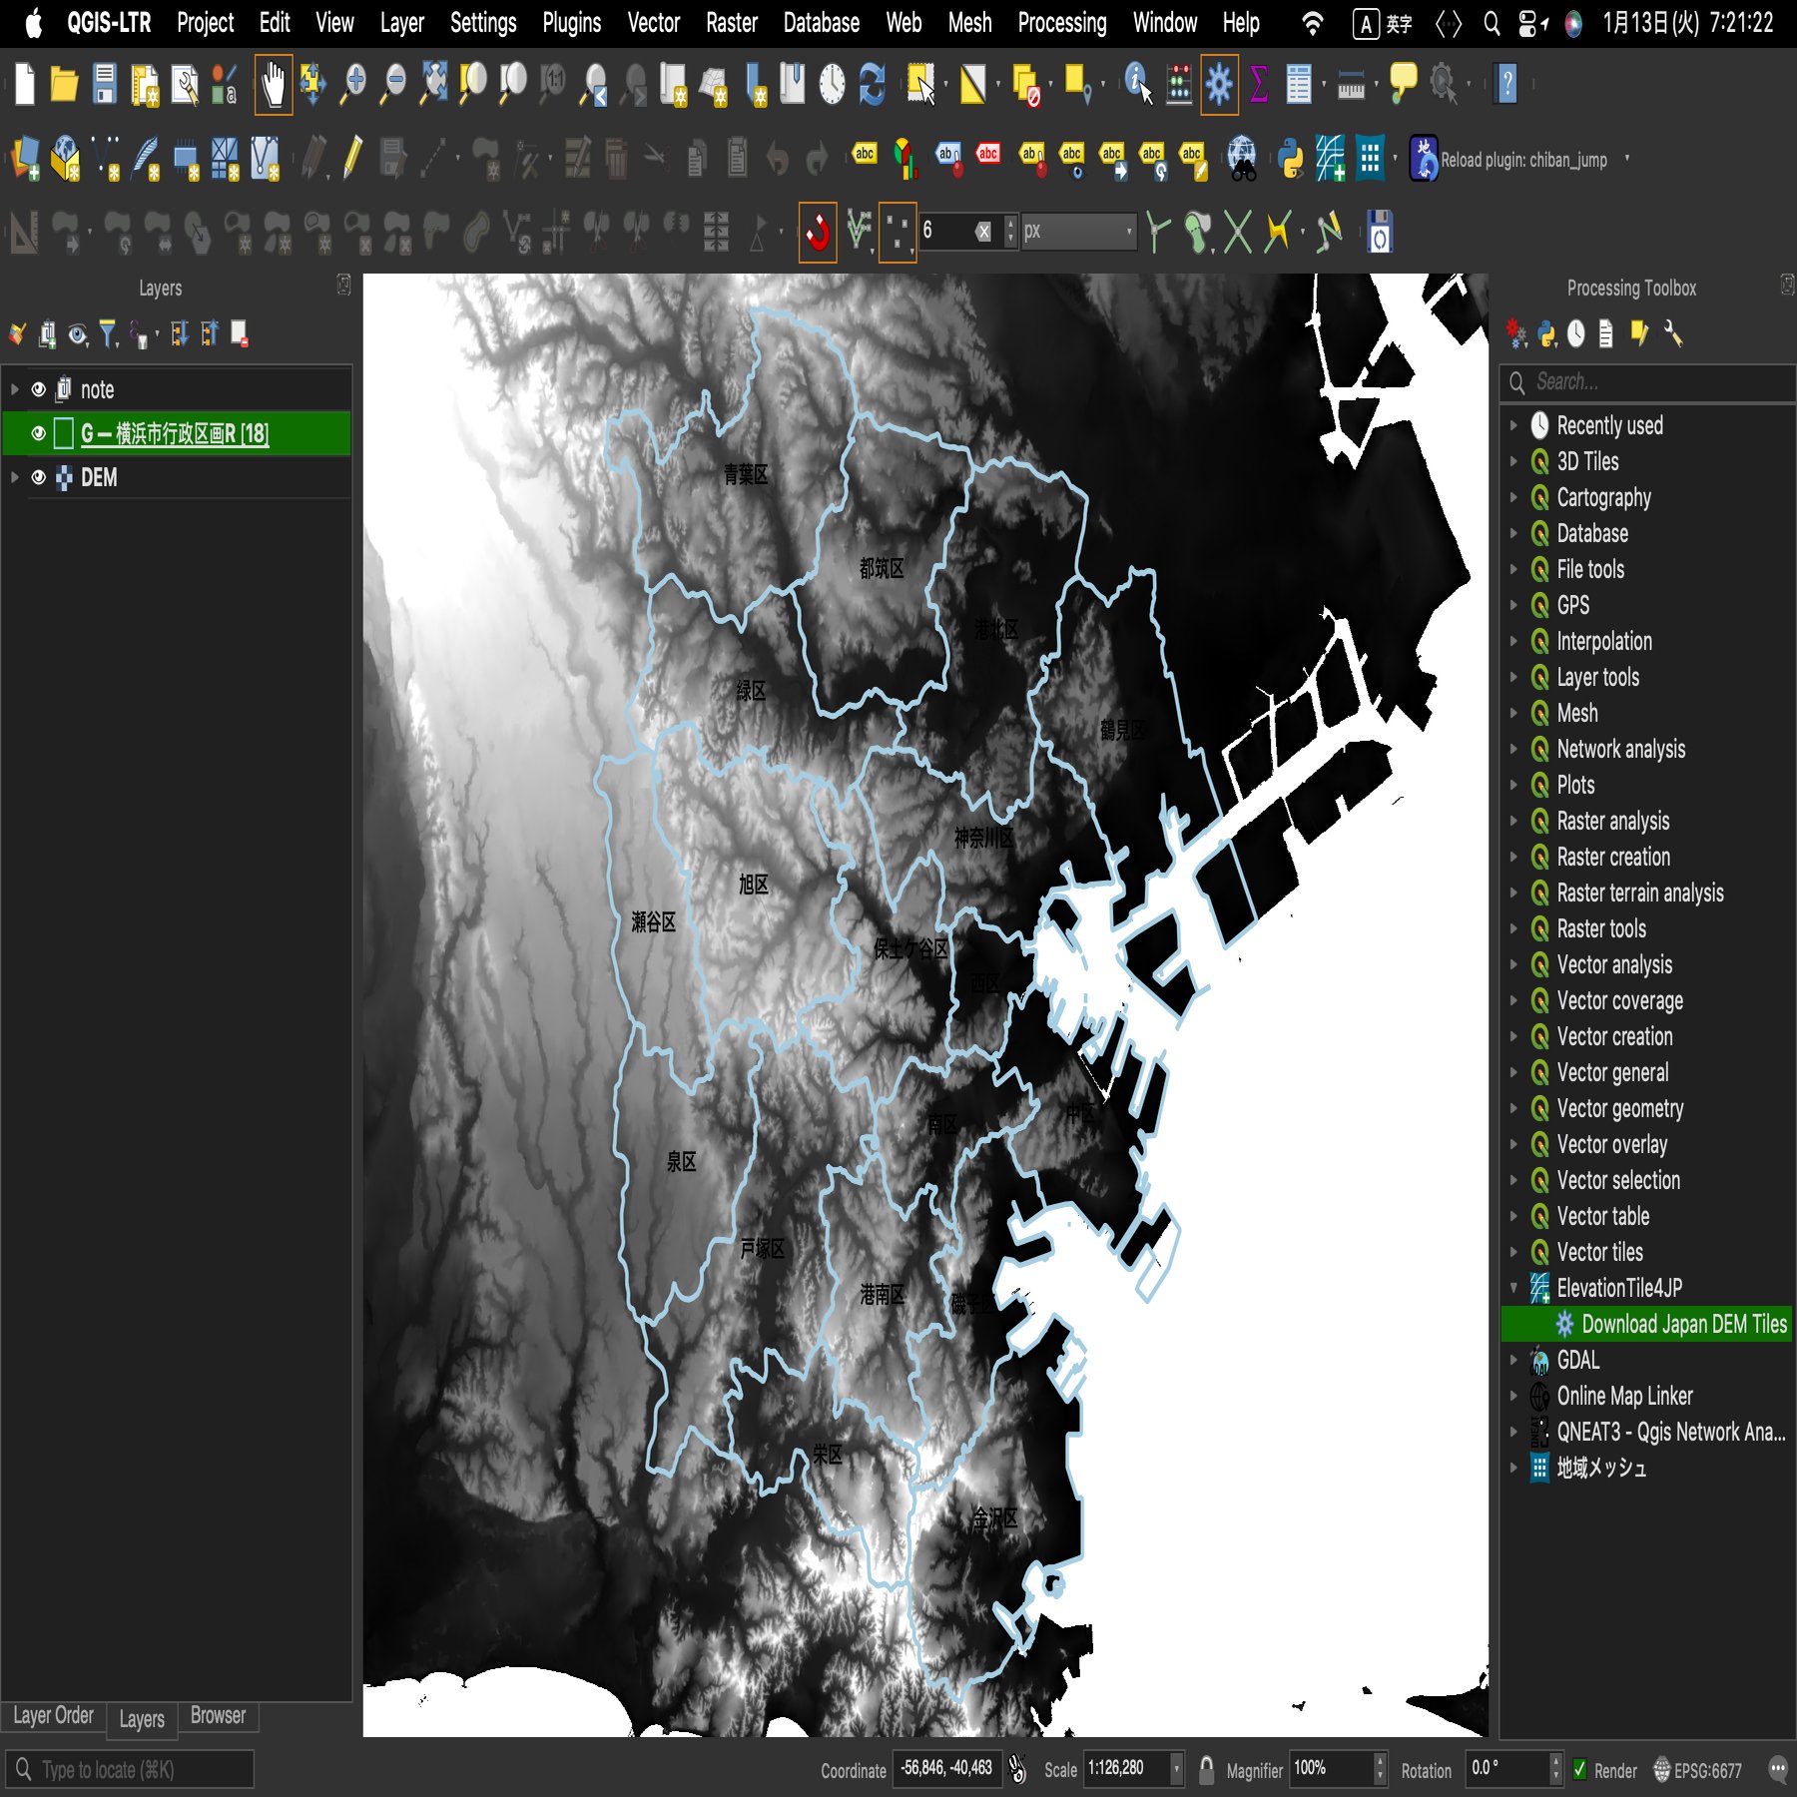Refresh the map canvas
This screenshot has width=1797, height=1797.
[x=873, y=84]
